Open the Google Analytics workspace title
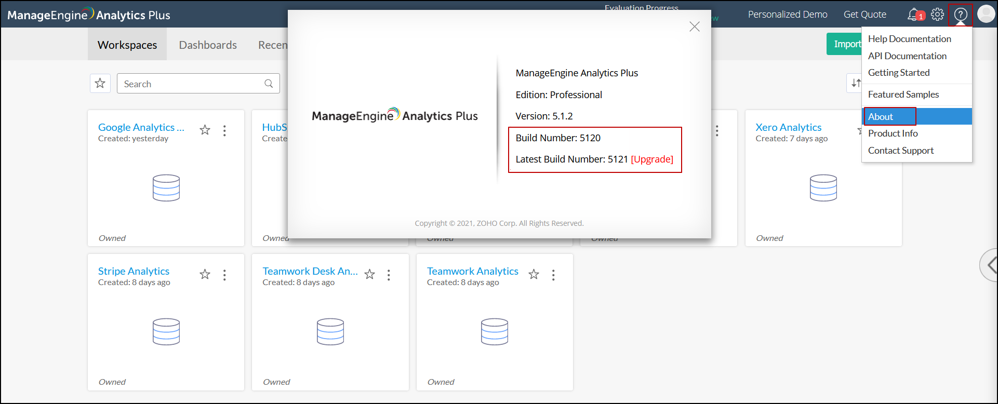This screenshot has height=404, width=998. 141,127
